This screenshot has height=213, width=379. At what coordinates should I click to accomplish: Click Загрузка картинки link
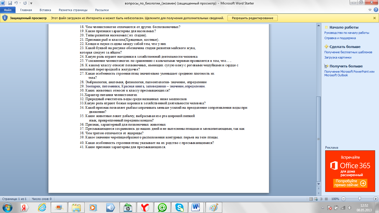(338, 57)
